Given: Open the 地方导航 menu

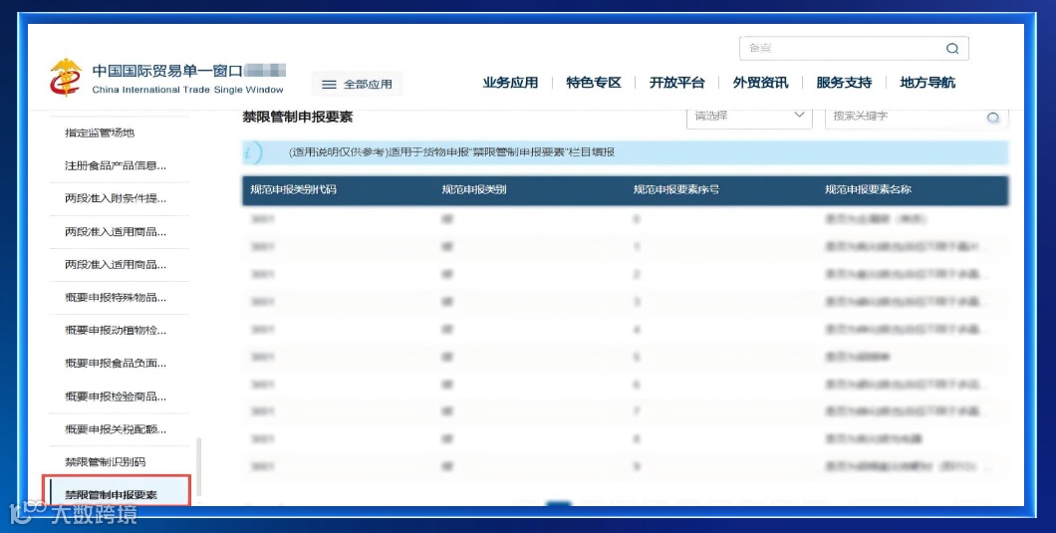Looking at the screenshot, I should (x=927, y=83).
